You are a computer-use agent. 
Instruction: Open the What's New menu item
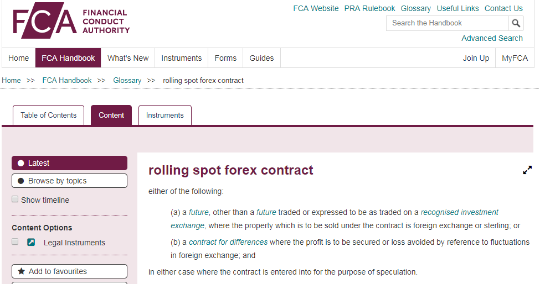point(128,58)
